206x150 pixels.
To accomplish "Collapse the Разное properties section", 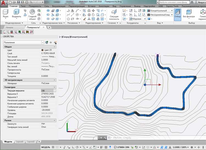I will coord(54,120).
